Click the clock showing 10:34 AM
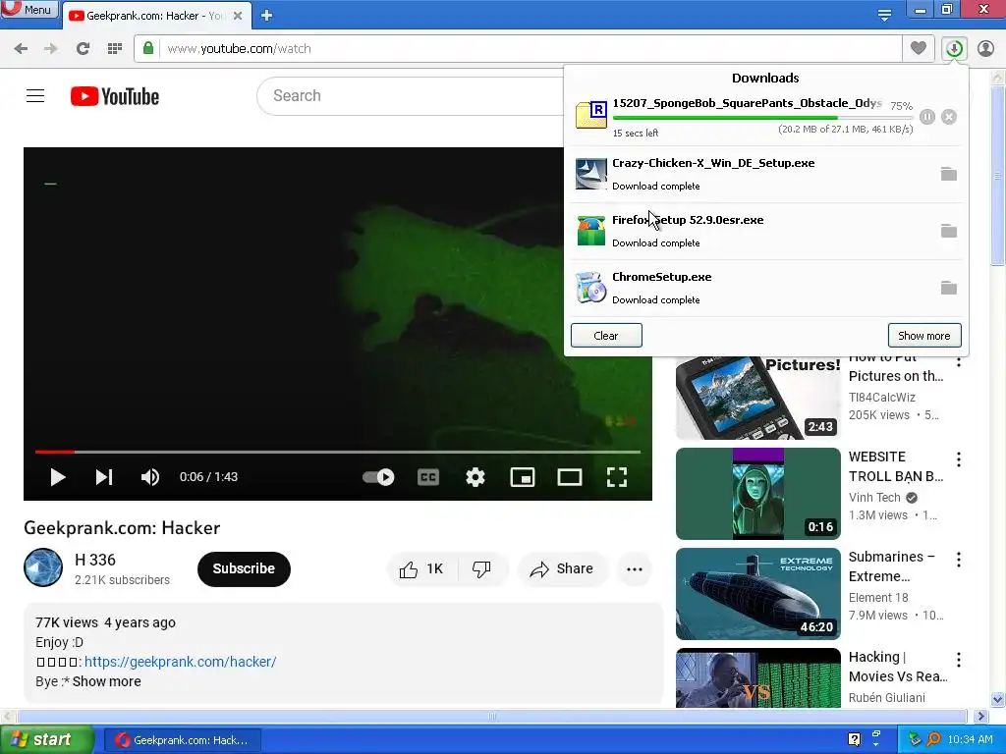The height and width of the screenshot is (754, 1006). [970, 740]
